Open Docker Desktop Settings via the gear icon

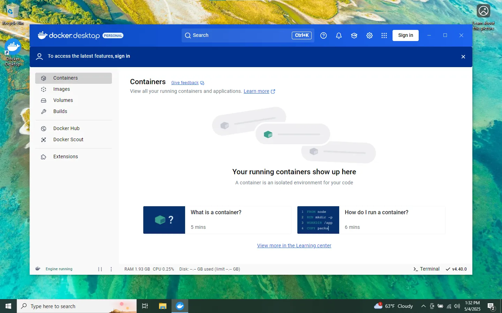pyautogui.click(x=369, y=35)
